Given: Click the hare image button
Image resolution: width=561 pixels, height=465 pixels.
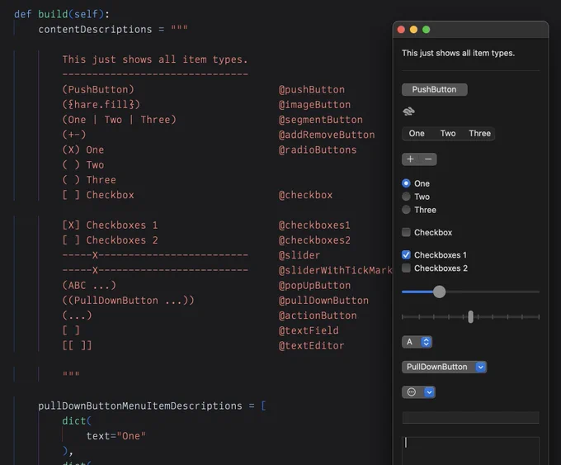Looking at the screenshot, I should [408, 112].
